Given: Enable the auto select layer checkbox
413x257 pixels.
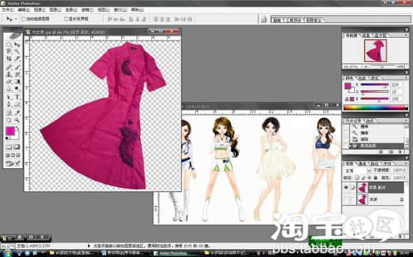Looking at the screenshot, I should (24, 19).
